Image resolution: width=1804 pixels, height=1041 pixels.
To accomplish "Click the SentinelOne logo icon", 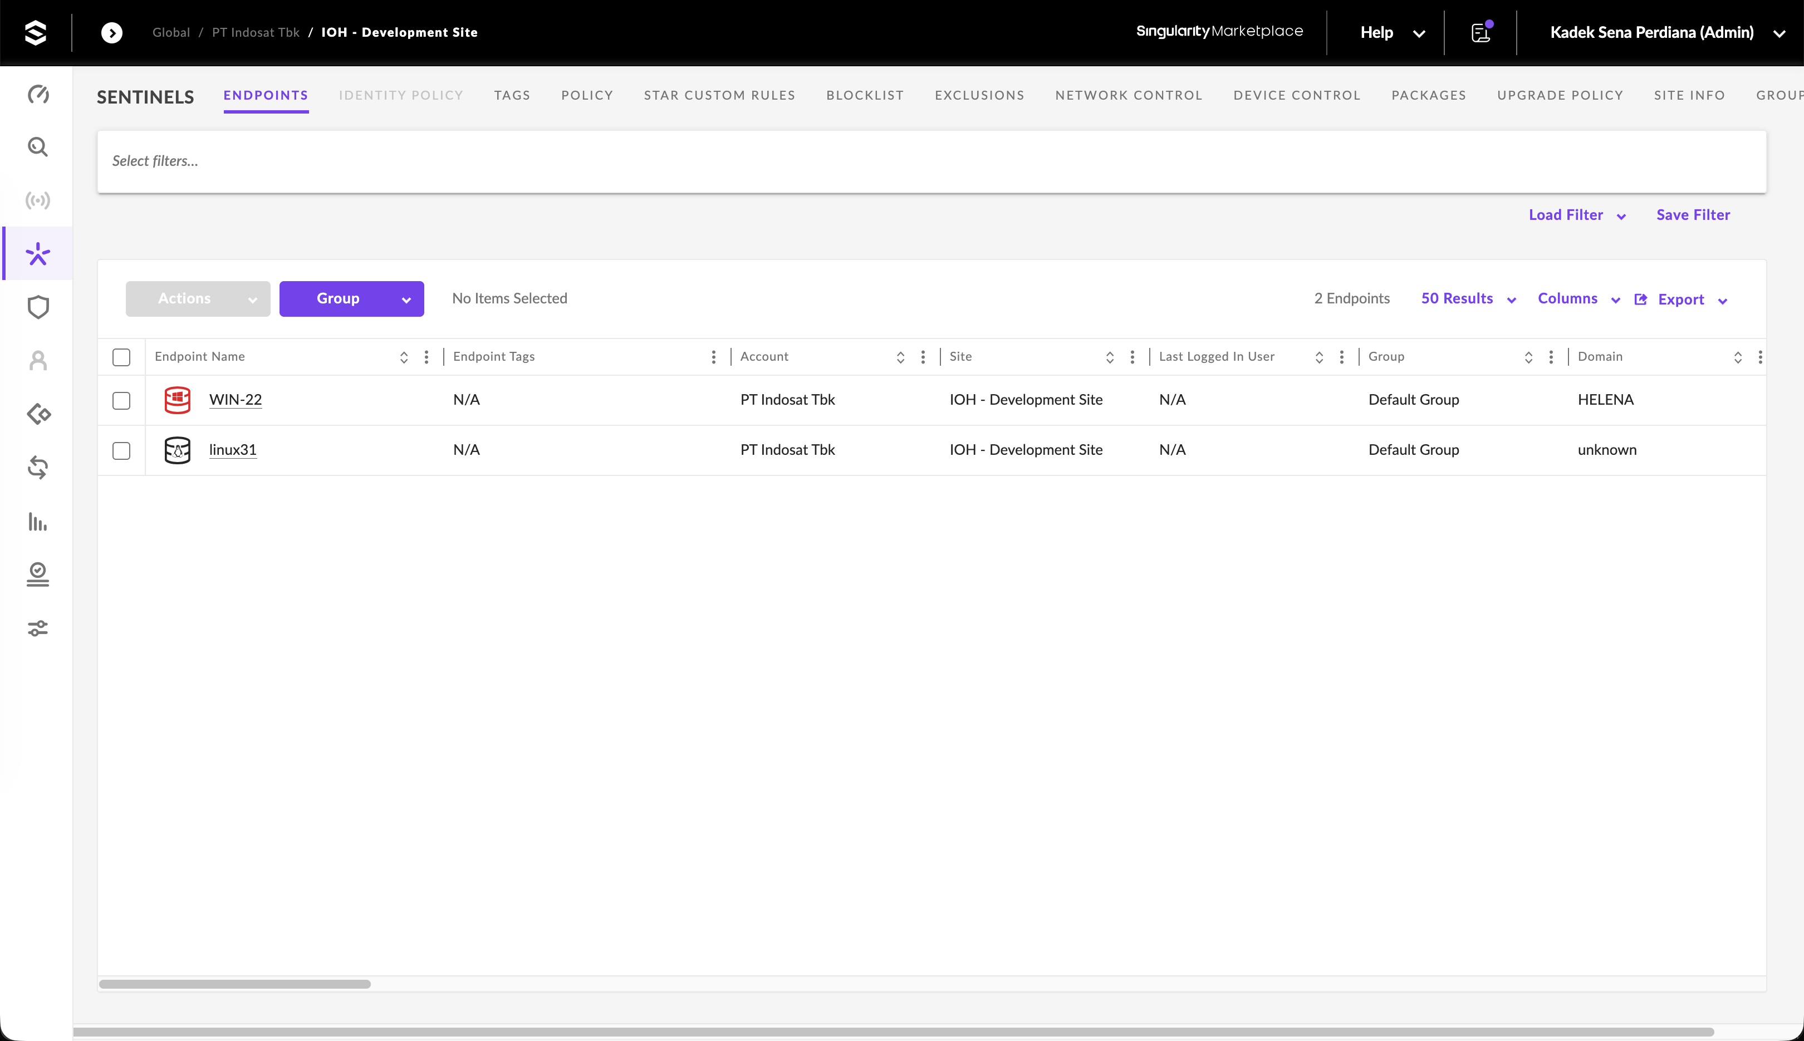I will [x=35, y=32].
